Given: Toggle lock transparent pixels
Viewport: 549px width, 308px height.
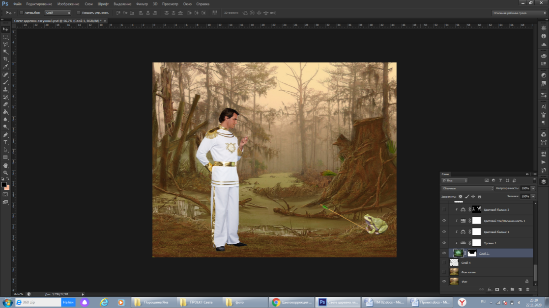Looking at the screenshot, I should point(461,197).
